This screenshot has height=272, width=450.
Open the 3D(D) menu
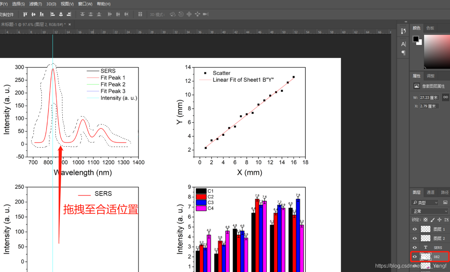[x=51, y=4]
